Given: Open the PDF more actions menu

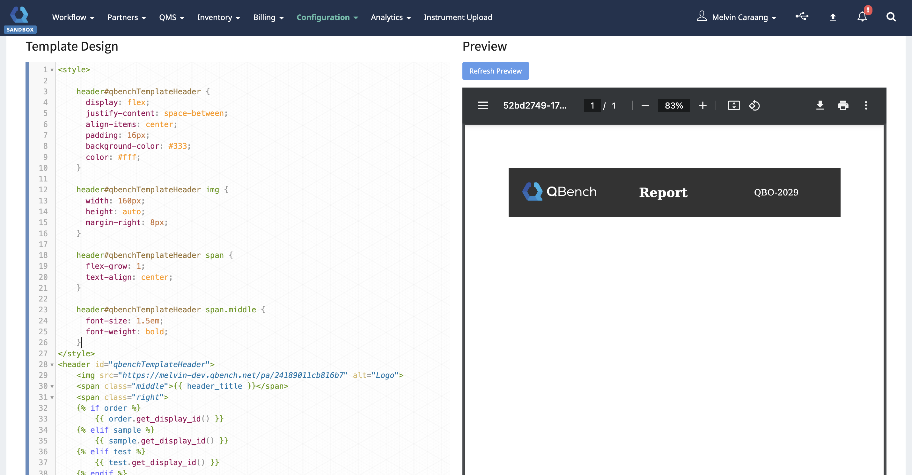Looking at the screenshot, I should click(x=866, y=105).
